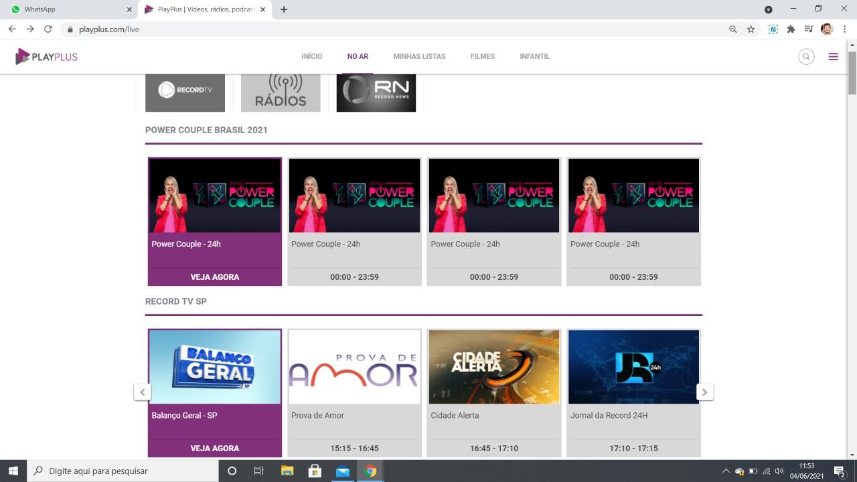
Task: Click the Cortana circle icon
Action: click(232, 471)
